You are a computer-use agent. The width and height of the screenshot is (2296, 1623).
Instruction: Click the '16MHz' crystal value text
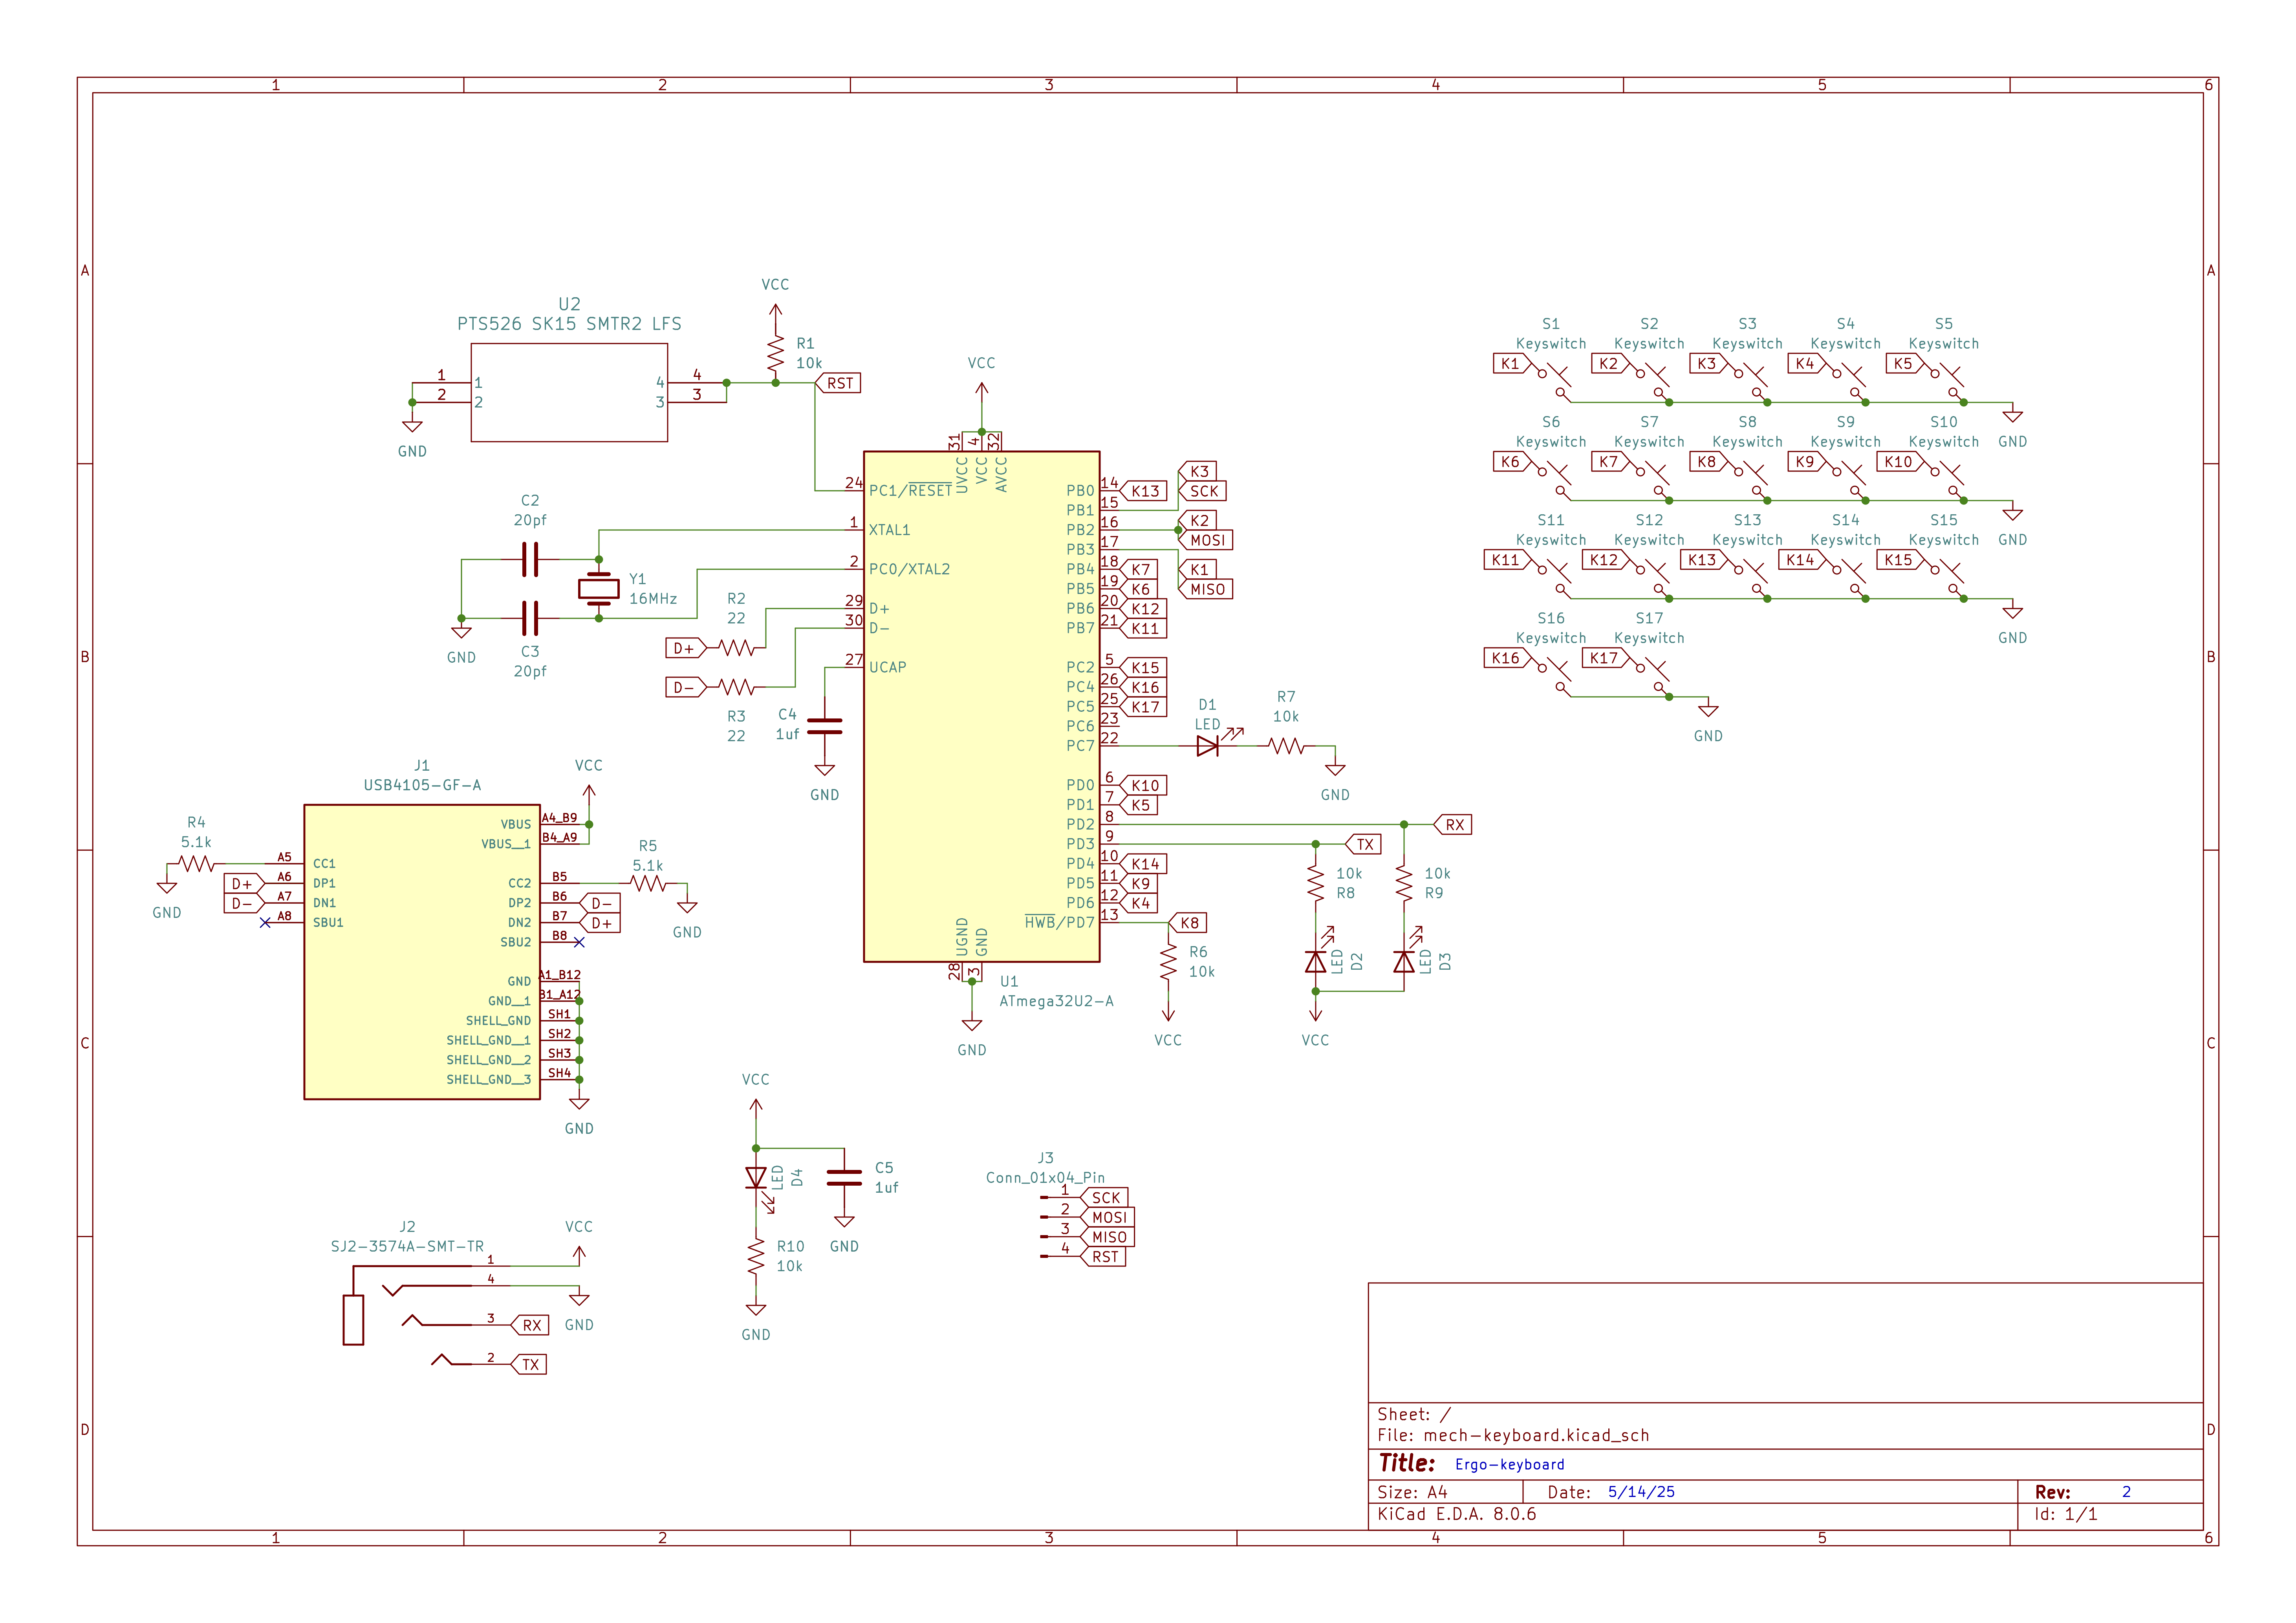(653, 599)
